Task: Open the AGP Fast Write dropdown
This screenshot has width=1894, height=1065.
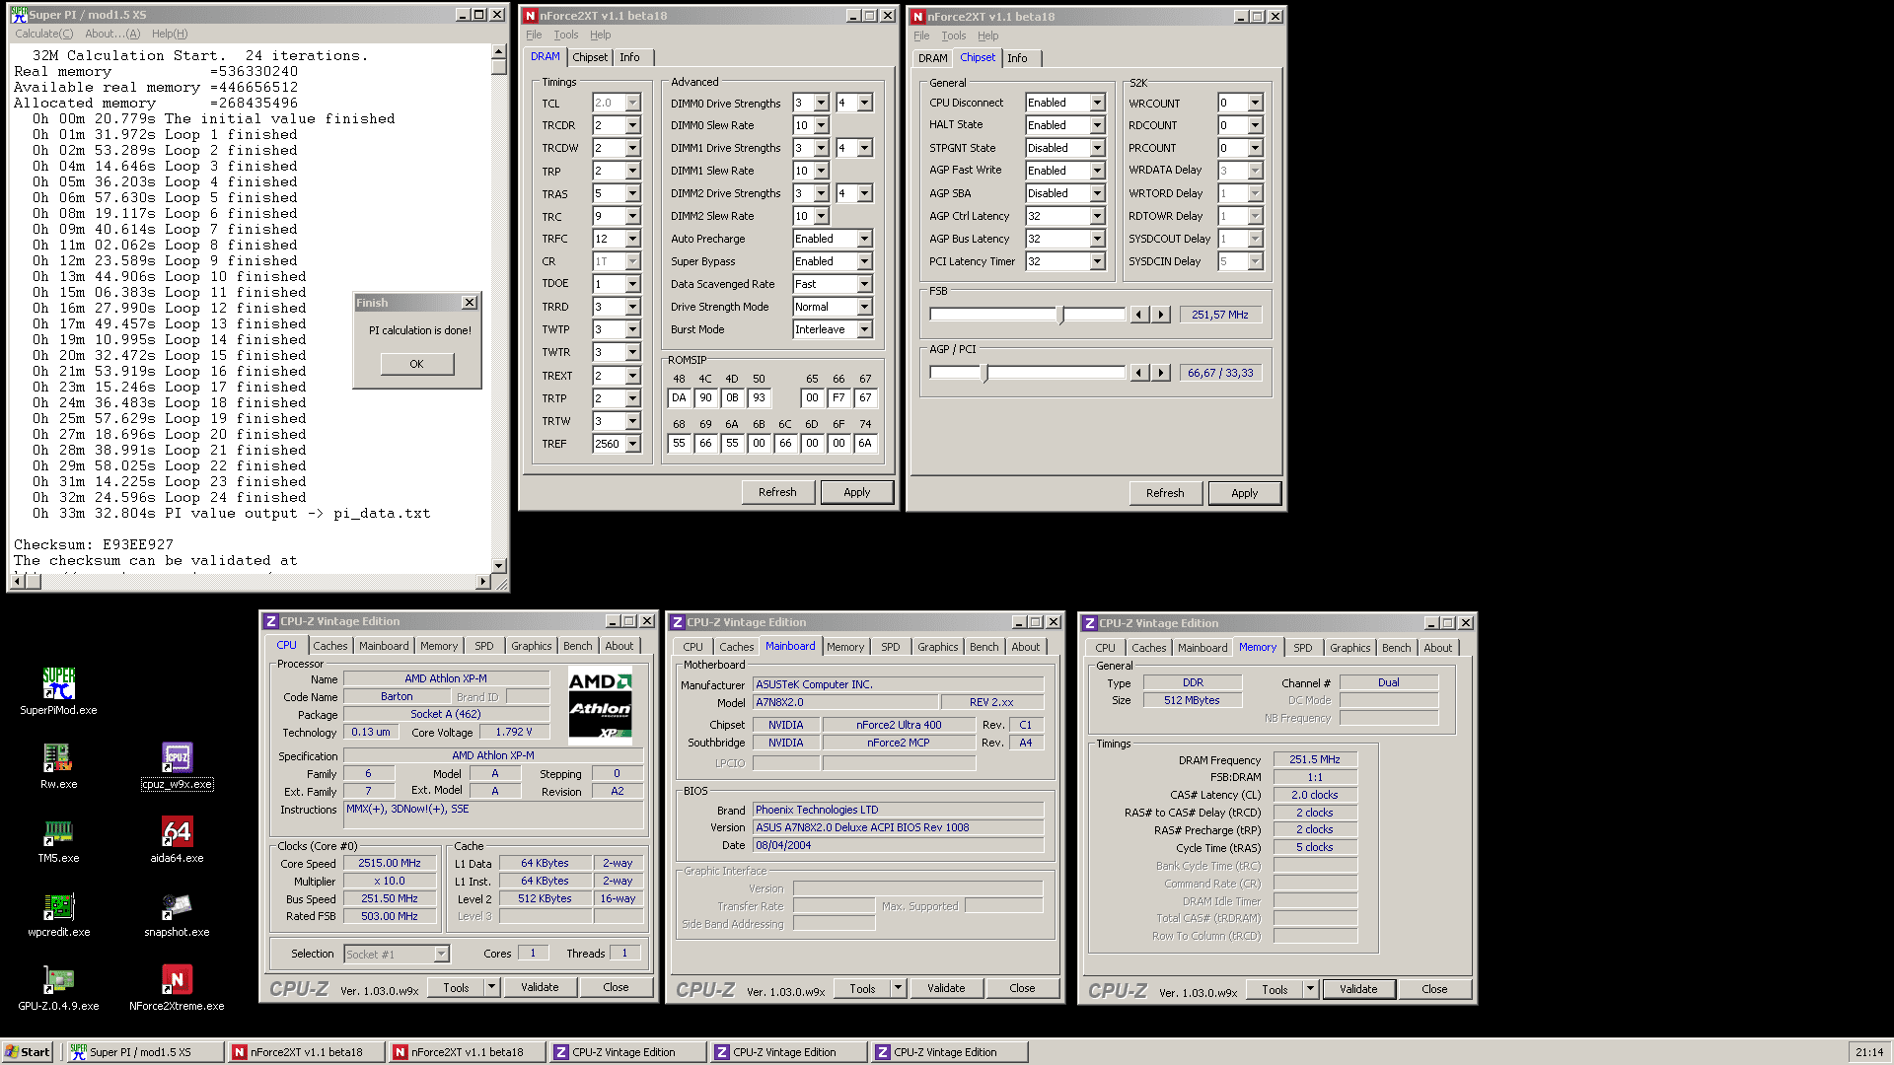Action: [1096, 171]
